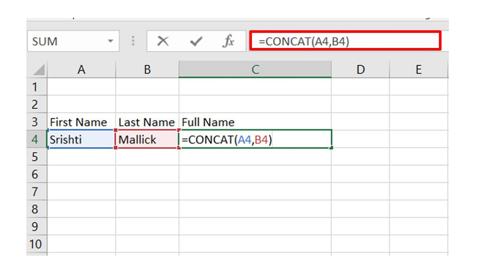Screen dimensions: 477x276
Task: Open Insert Function fx dialog
Action: (228, 41)
